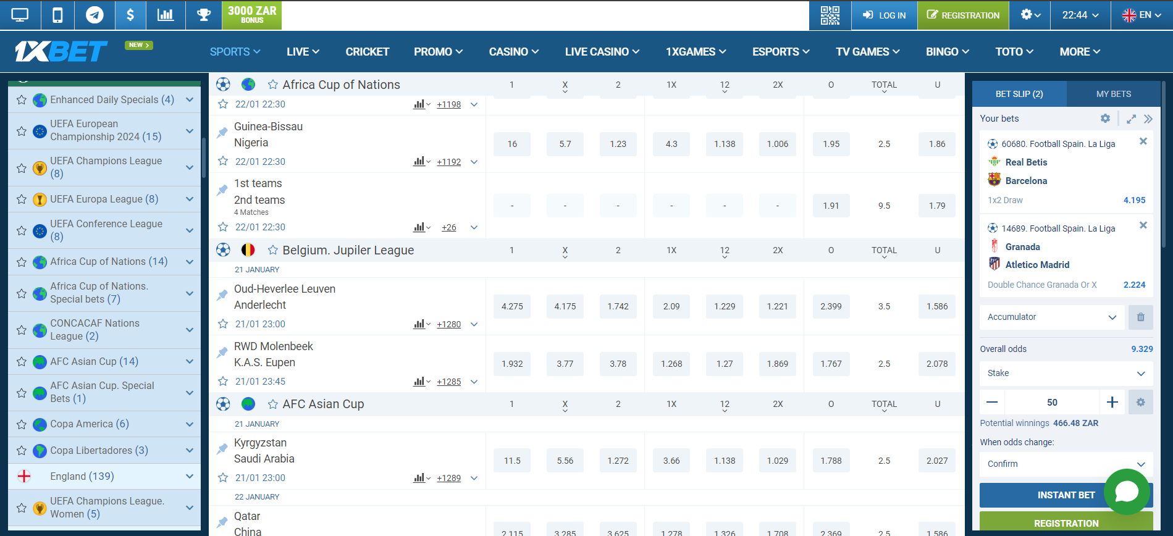
Task: Favorite UEFA Europa League in sidebar
Action: tap(22, 199)
